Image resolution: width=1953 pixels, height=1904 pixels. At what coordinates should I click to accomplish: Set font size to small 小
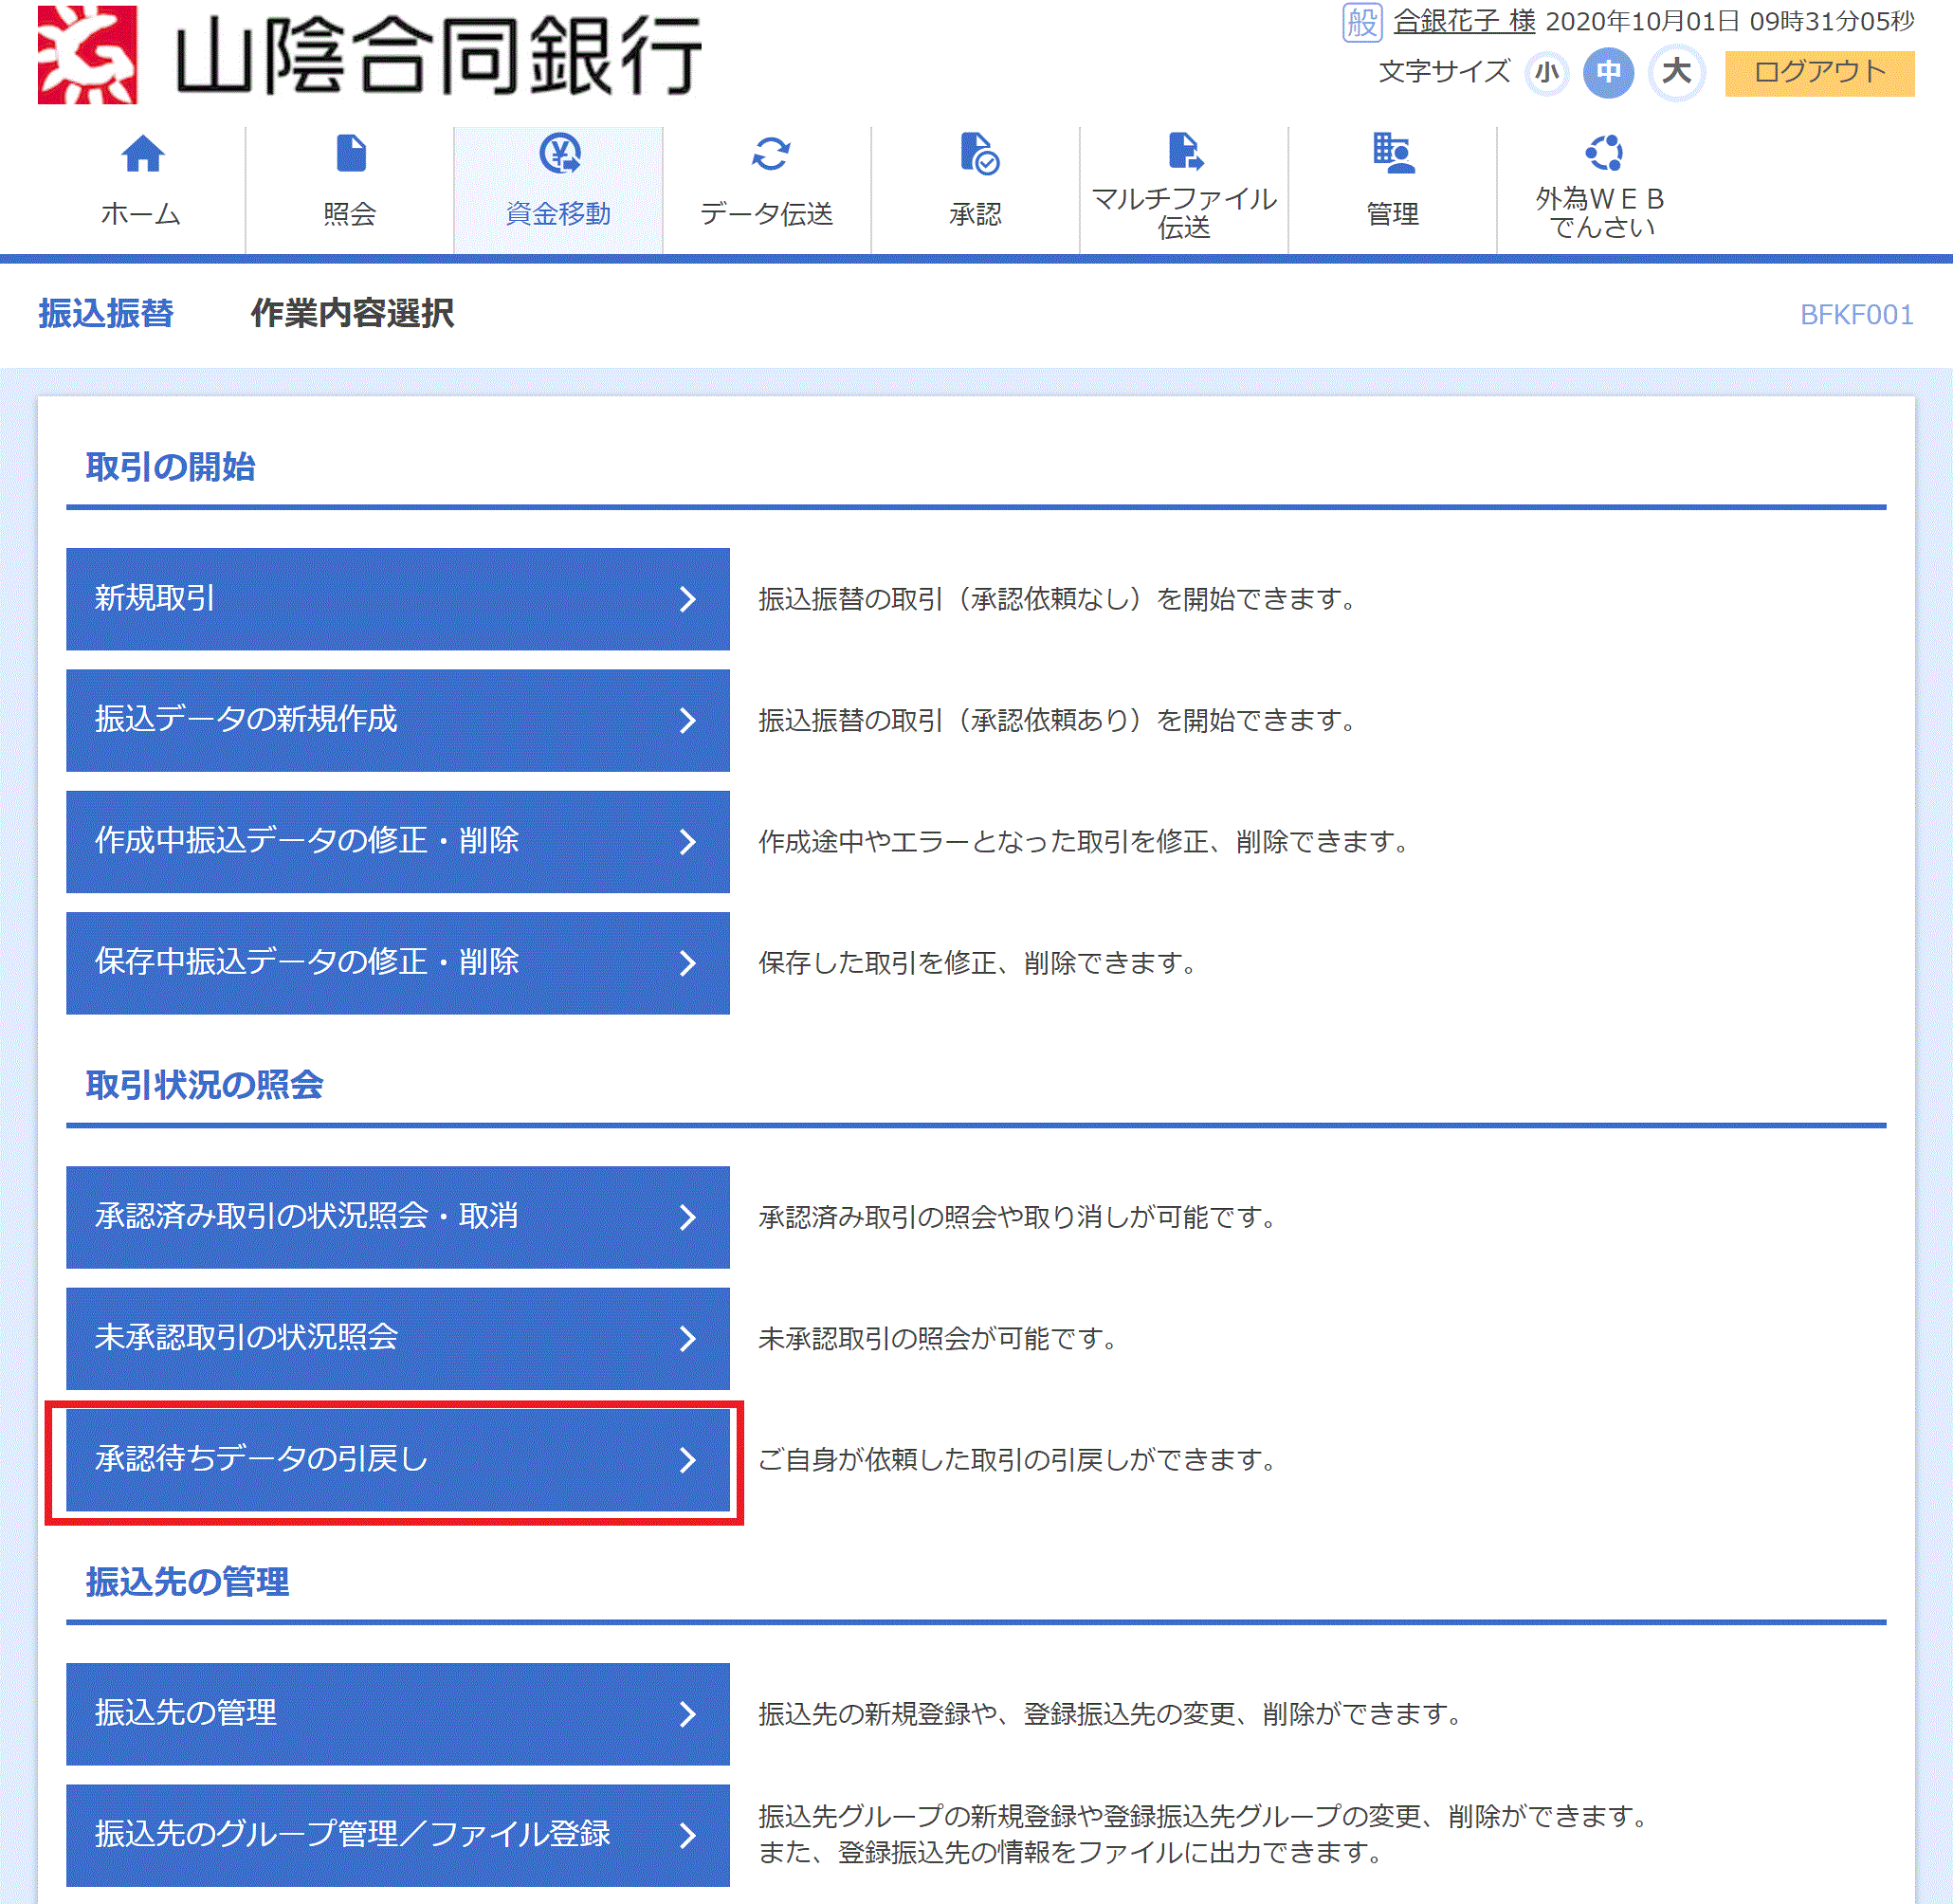point(1546,72)
